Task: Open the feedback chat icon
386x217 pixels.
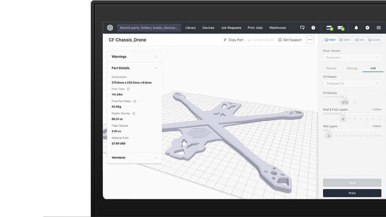Action: point(302,28)
